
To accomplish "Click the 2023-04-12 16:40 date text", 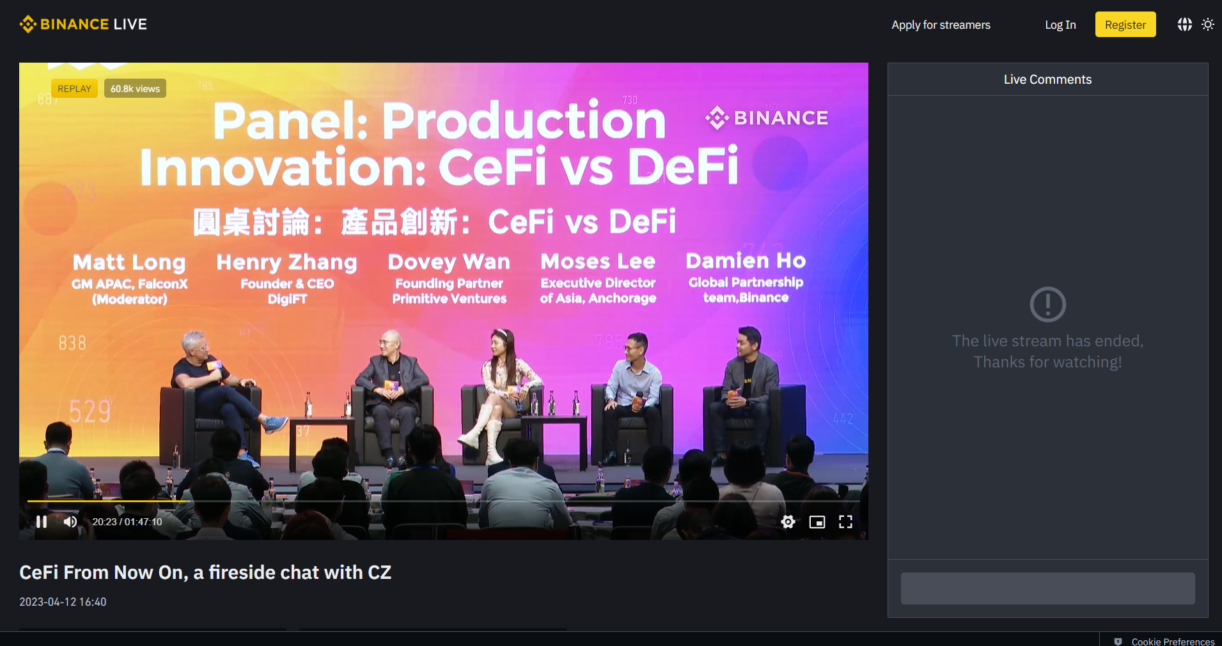I will pos(63,602).
